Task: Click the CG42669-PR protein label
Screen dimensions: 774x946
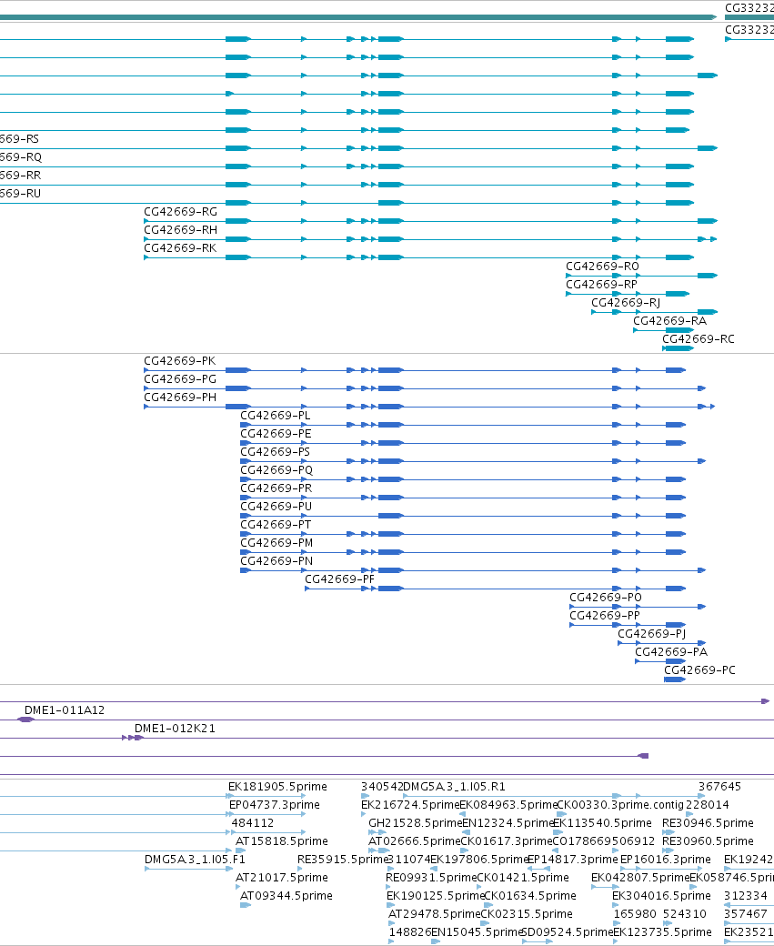Action: coord(276,488)
